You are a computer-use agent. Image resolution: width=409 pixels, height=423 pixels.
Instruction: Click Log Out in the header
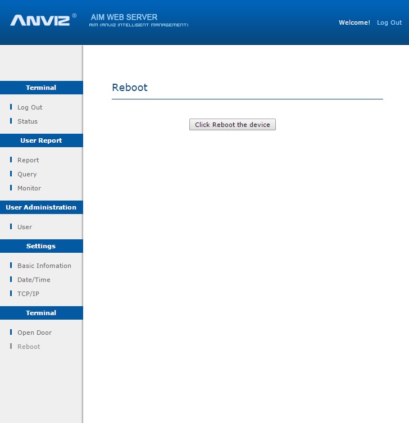coord(389,22)
